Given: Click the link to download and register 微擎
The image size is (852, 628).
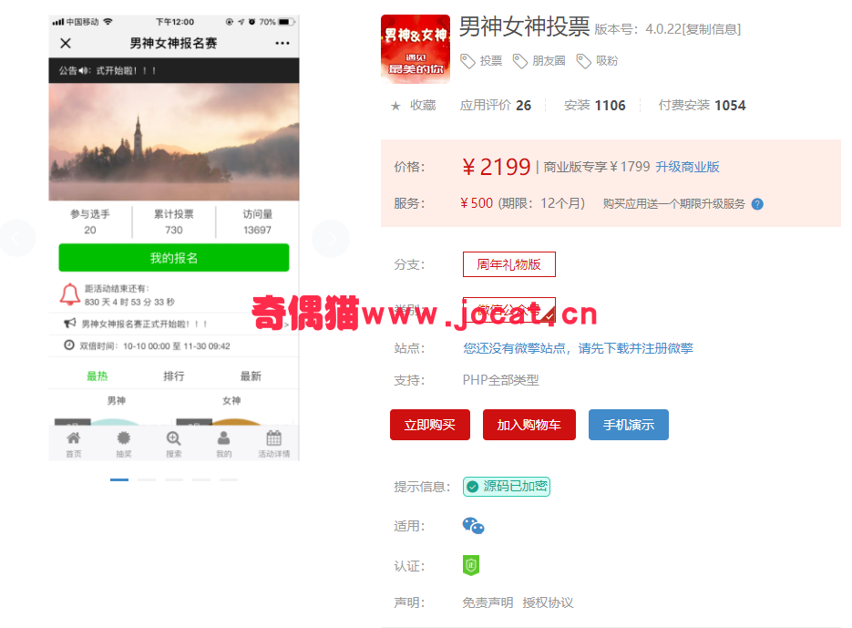Looking at the screenshot, I should tap(578, 348).
